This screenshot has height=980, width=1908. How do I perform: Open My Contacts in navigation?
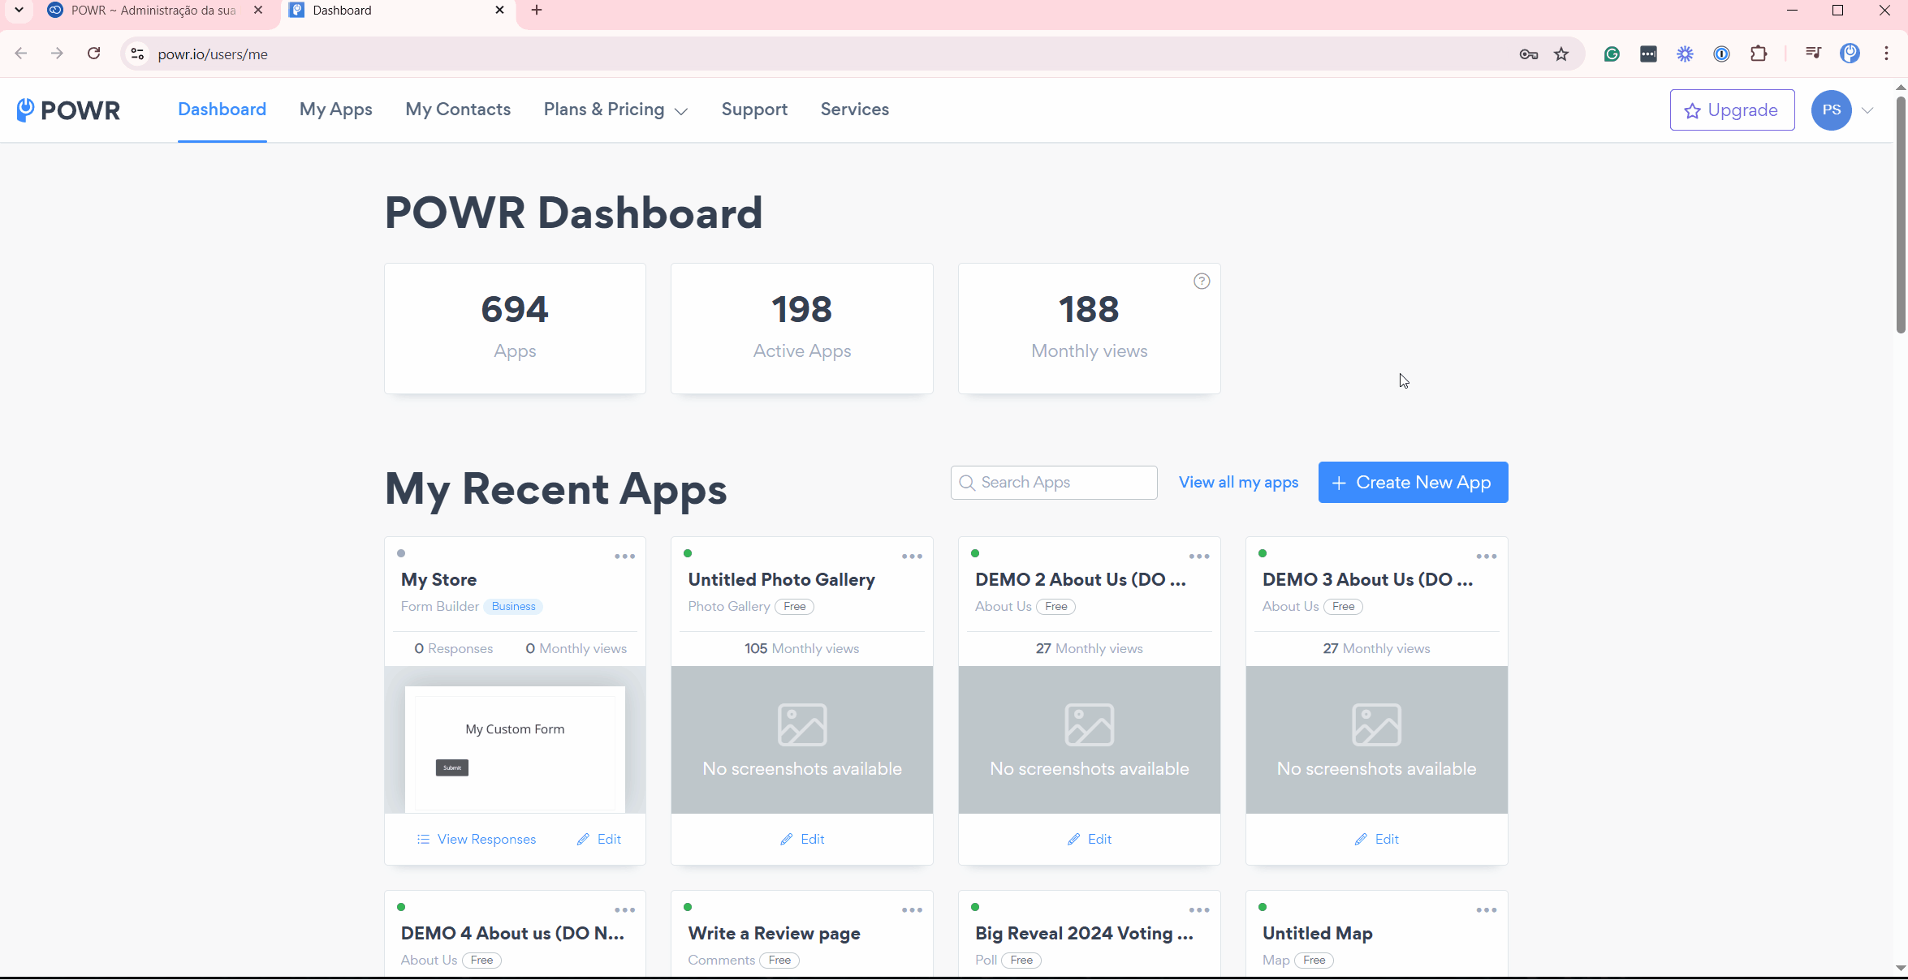[x=458, y=110]
